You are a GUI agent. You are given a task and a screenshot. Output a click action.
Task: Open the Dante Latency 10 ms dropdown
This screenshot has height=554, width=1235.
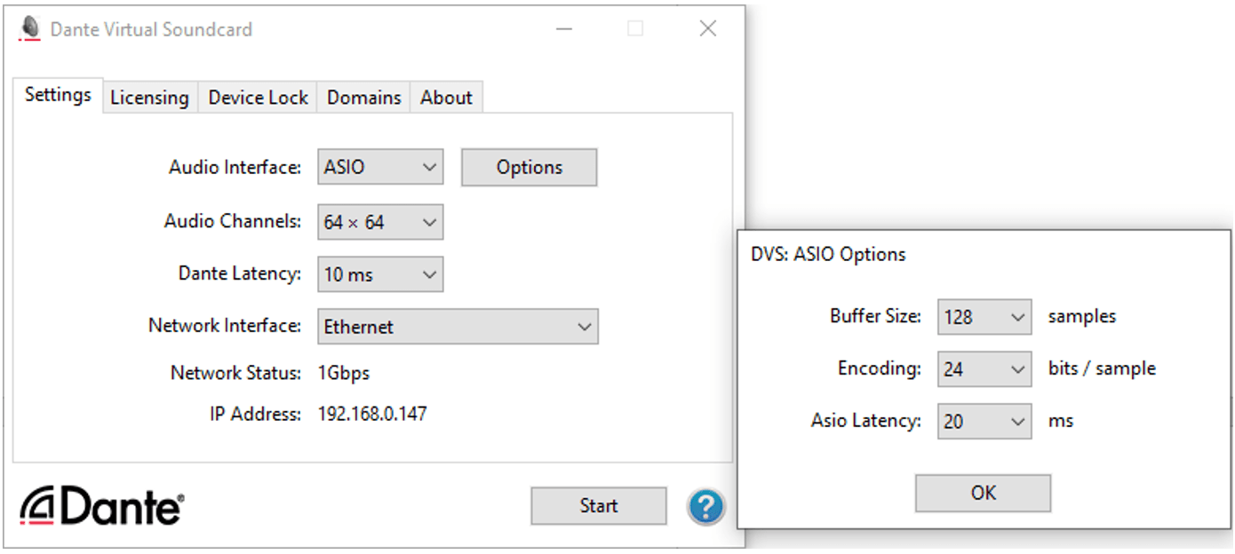pyautogui.click(x=380, y=274)
